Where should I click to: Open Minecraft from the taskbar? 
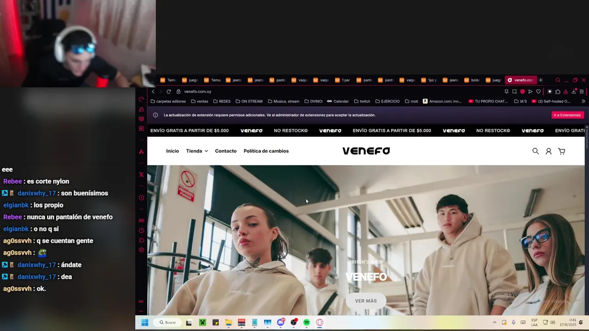tap(202, 322)
